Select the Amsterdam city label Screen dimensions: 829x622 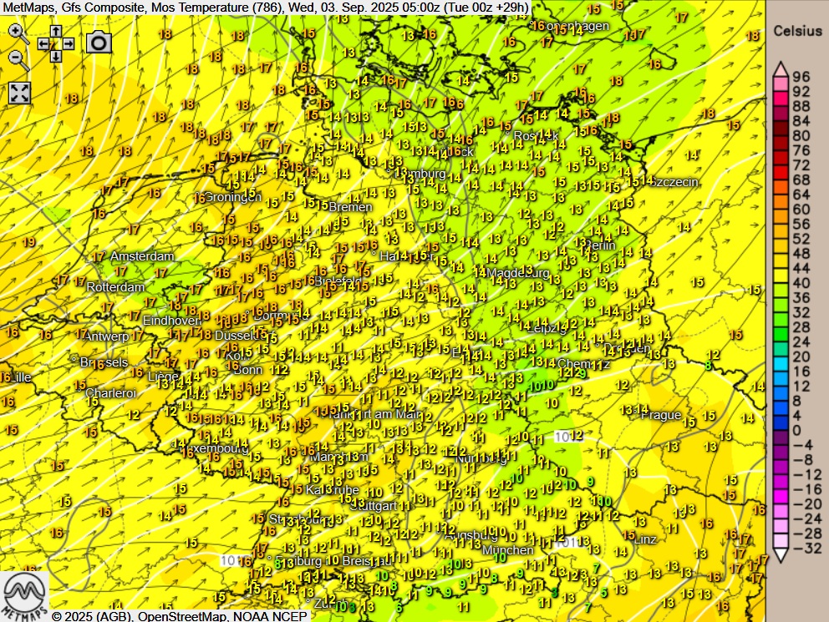click(x=142, y=256)
